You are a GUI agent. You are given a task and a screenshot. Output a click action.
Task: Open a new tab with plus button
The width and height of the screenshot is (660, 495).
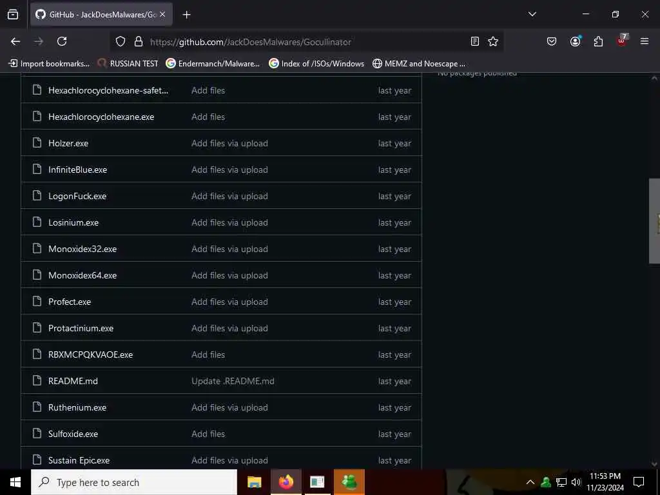coord(186,15)
